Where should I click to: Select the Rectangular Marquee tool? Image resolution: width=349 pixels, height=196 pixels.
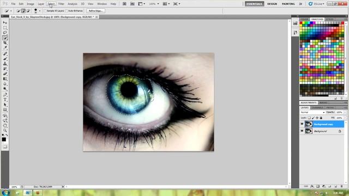pyautogui.click(x=5, y=28)
